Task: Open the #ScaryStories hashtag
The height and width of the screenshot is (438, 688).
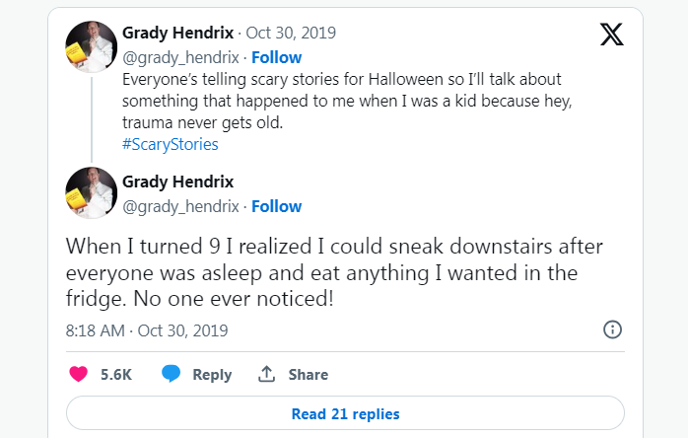Action: (170, 144)
